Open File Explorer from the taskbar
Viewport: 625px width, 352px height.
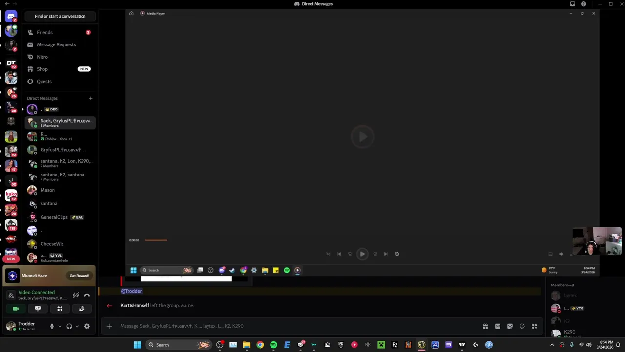point(247,345)
